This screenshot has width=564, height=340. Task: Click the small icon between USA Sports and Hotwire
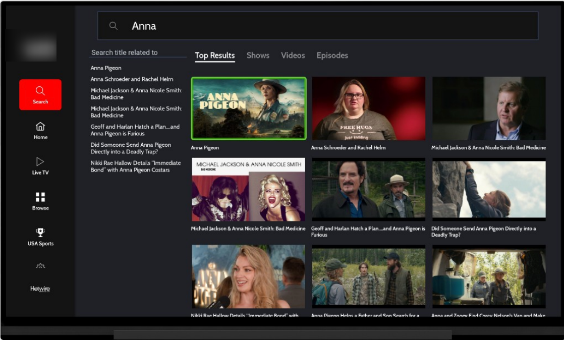coord(40,266)
